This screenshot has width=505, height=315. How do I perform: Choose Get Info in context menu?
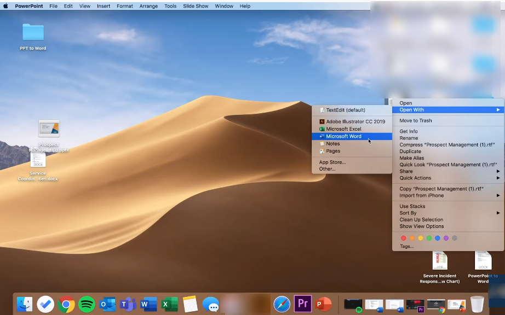(448, 131)
